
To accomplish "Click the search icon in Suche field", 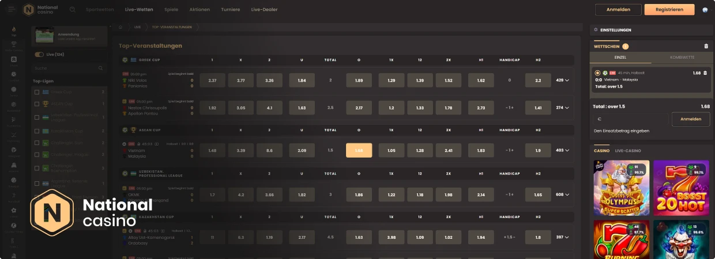I will point(100,68).
